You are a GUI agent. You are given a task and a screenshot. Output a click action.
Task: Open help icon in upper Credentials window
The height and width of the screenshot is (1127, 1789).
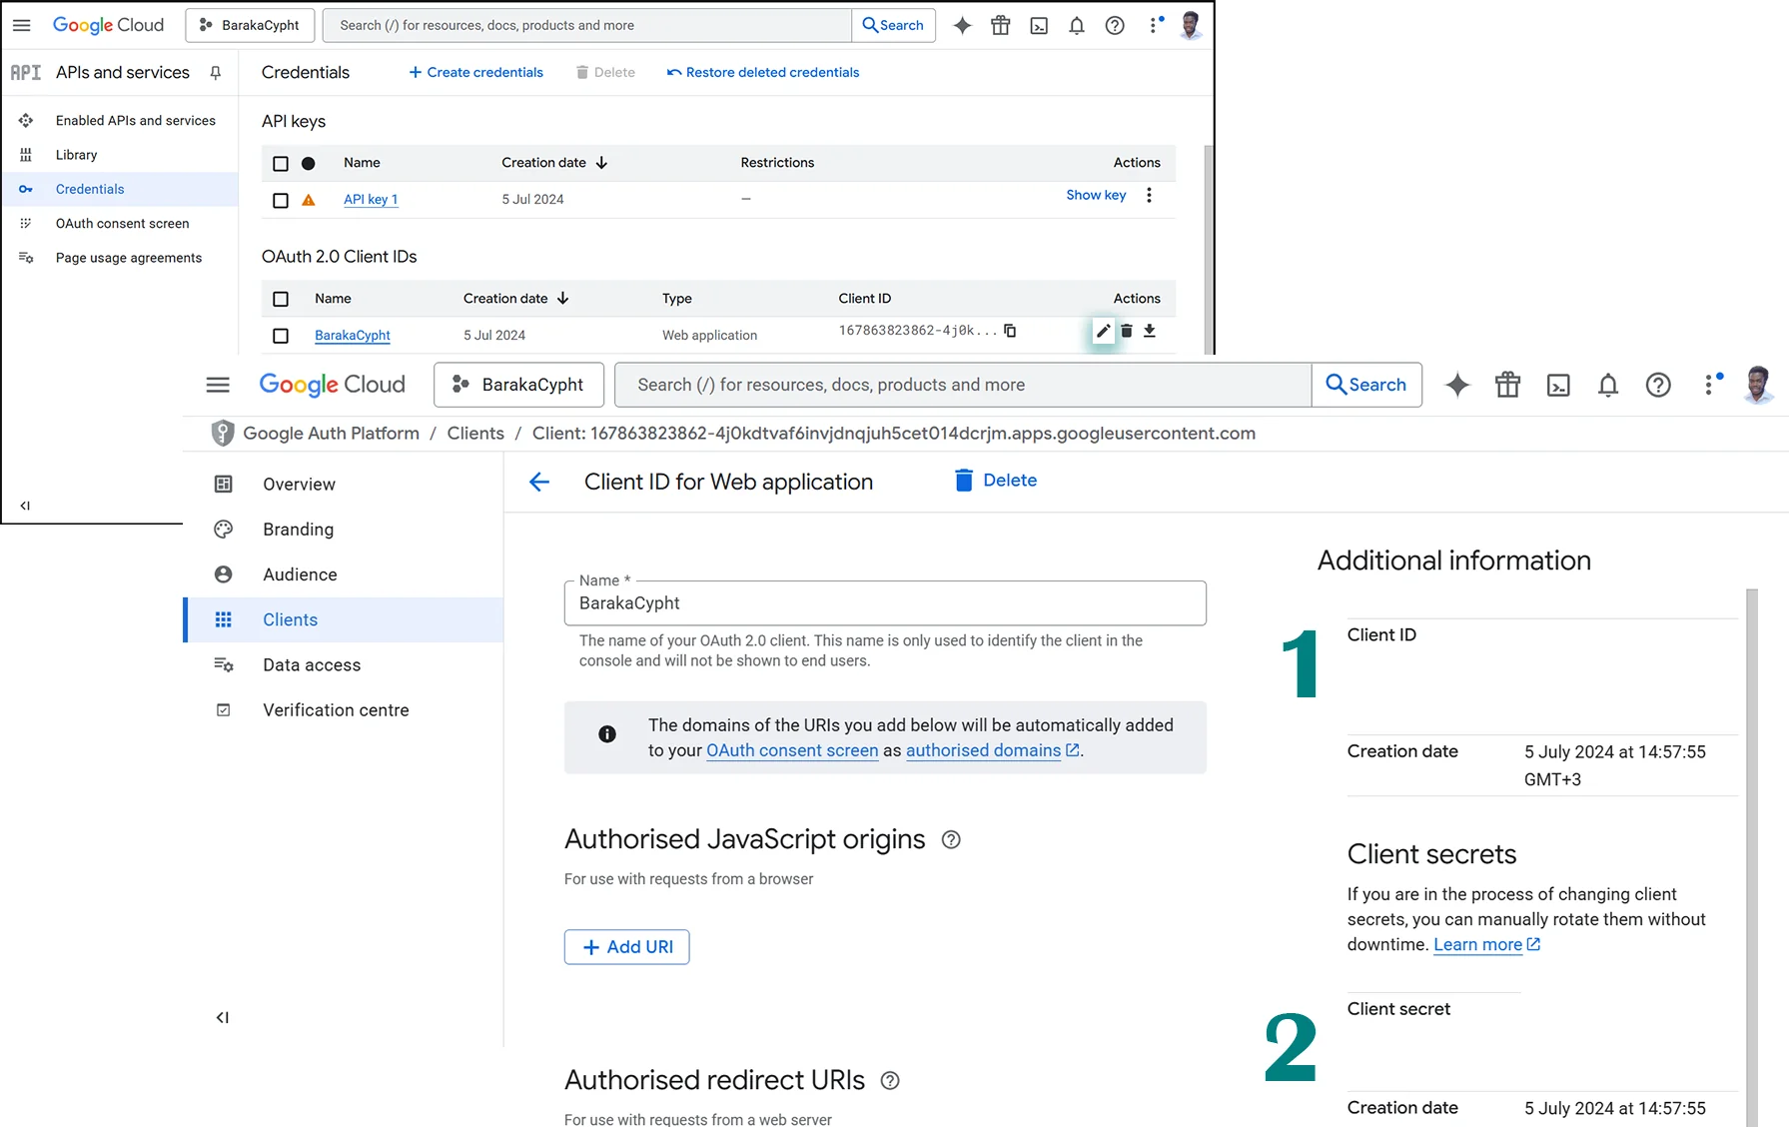1115,25
